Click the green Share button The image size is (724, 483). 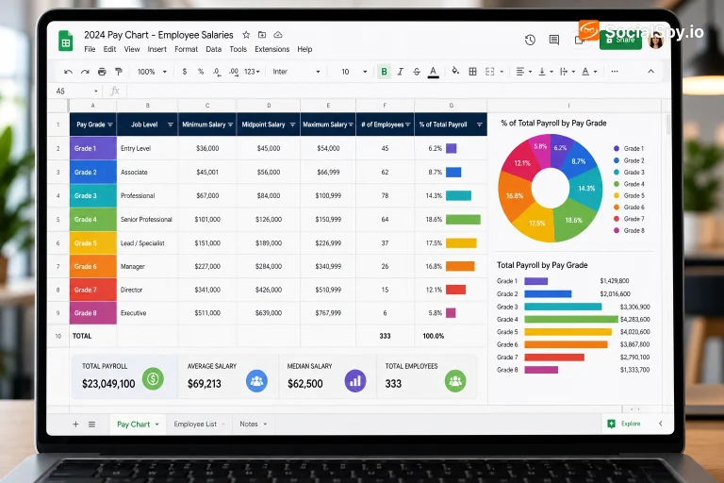[620, 41]
